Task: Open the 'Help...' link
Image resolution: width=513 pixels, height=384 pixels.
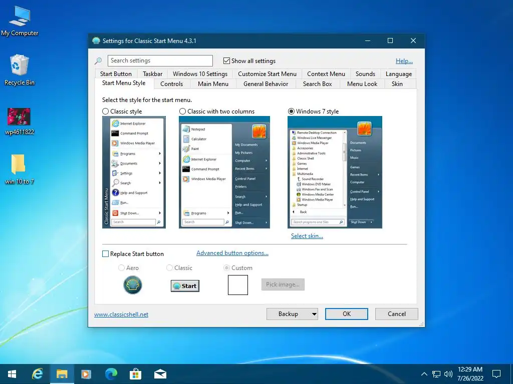Action: coord(404,61)
